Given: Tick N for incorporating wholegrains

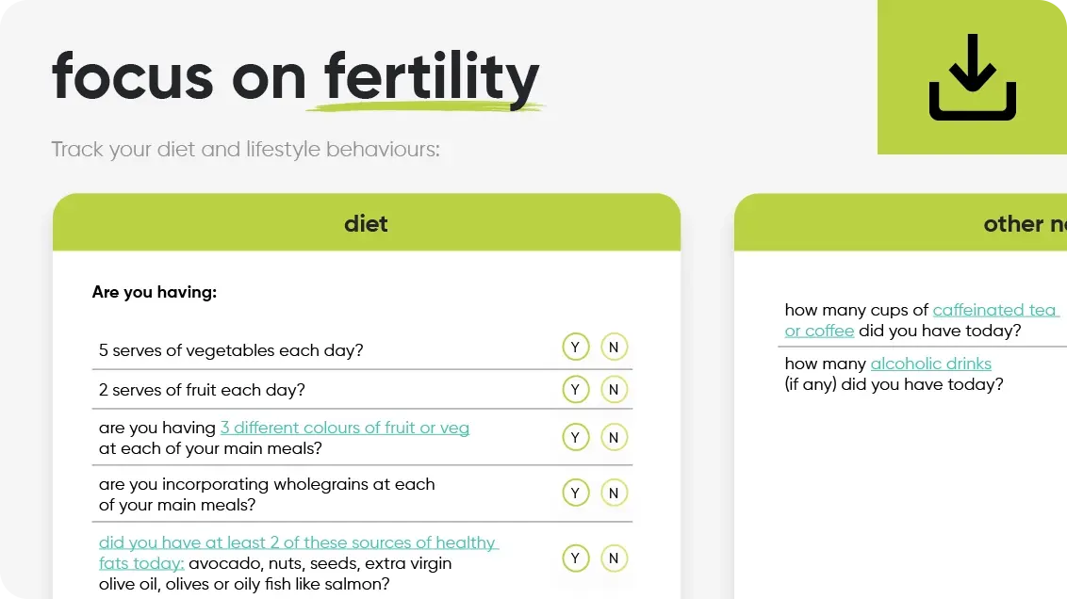Looking at the screenshot, I should [614, 493].
